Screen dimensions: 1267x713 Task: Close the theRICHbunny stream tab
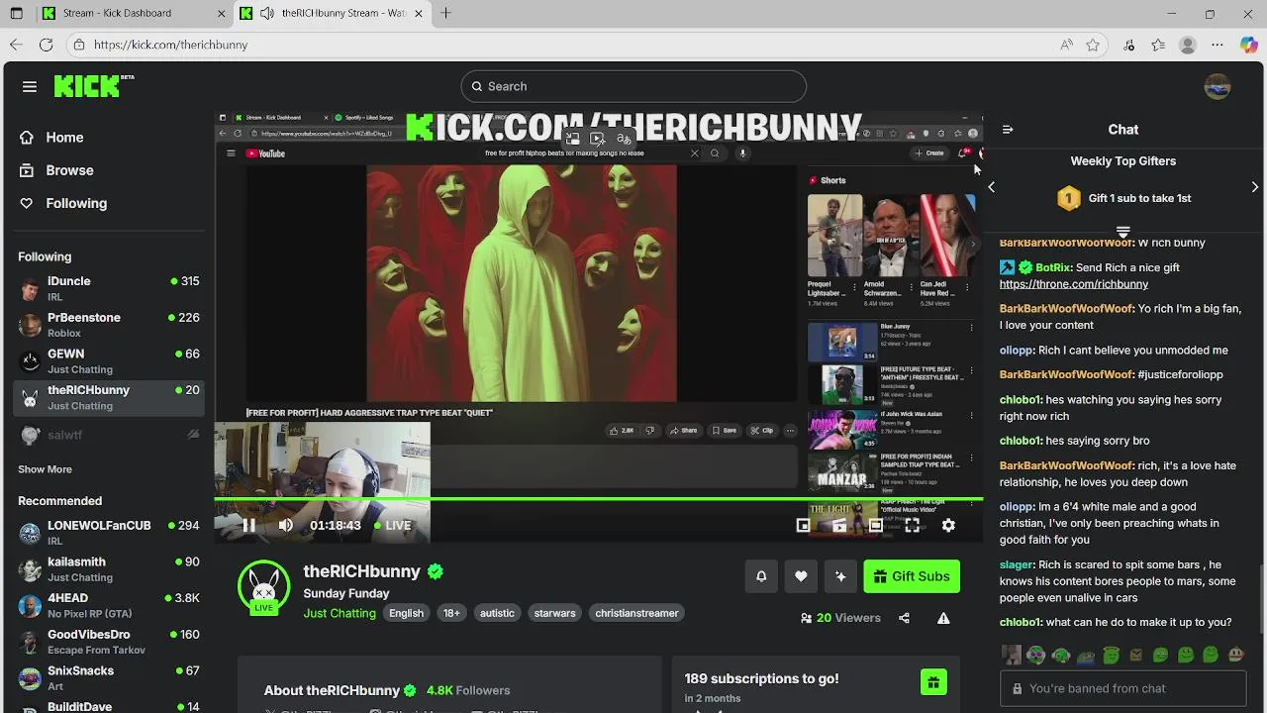pos(419,13)
